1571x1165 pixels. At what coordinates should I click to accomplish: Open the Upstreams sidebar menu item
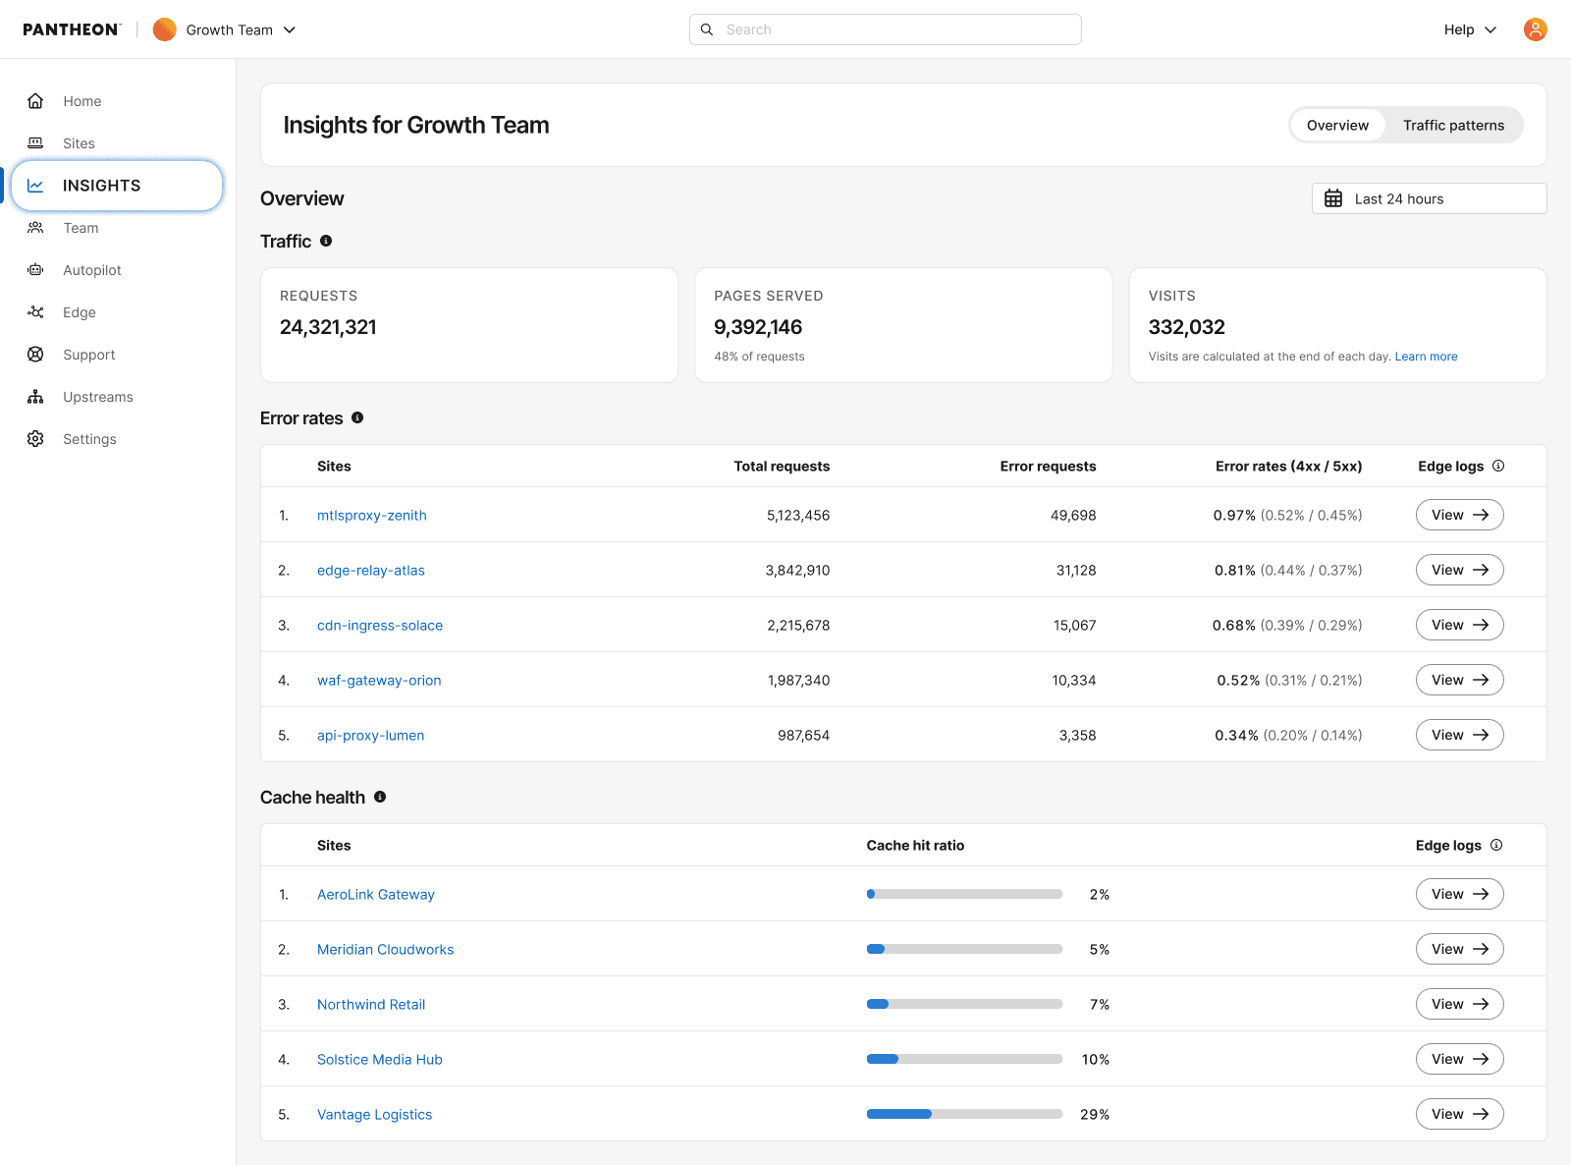(118, 397)
